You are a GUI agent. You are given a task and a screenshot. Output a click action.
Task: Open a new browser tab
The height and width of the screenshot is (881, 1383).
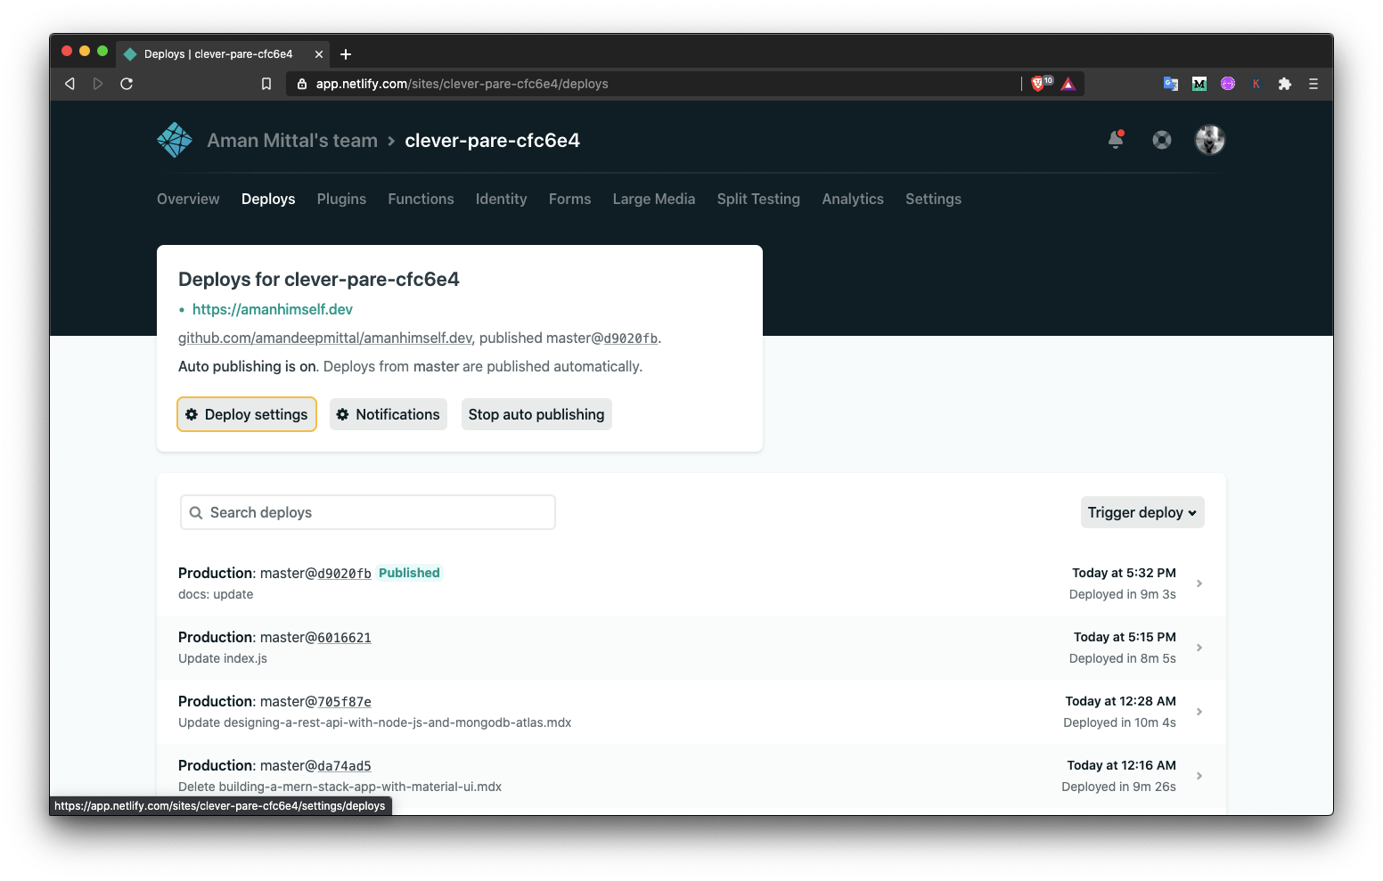click(346, 54)
